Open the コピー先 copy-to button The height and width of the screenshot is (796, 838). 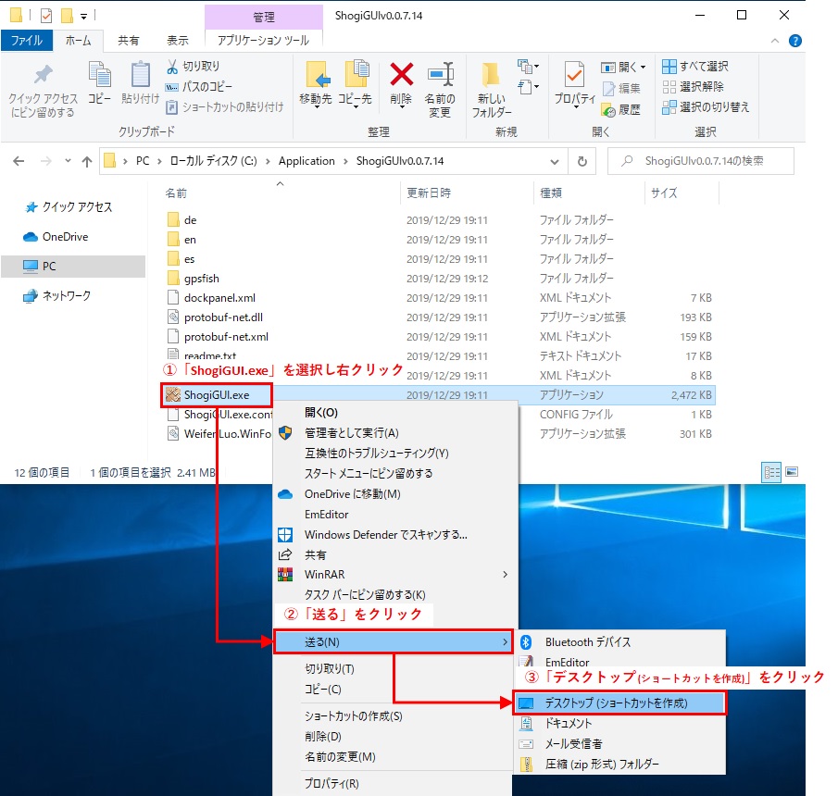[x=355, y=84]
